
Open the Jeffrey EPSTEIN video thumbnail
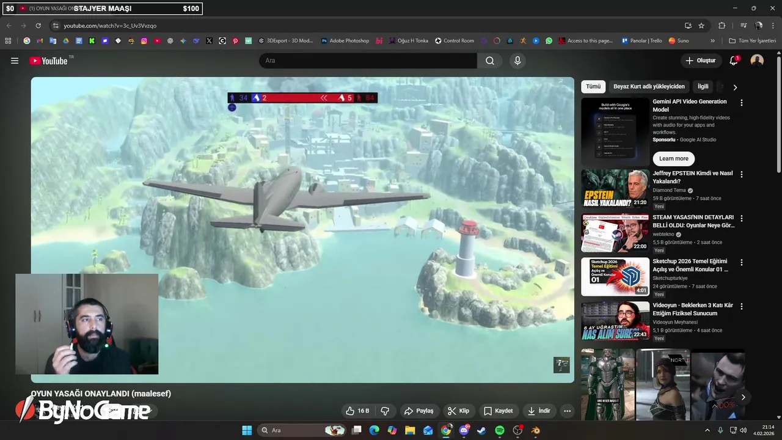(615, 189)
